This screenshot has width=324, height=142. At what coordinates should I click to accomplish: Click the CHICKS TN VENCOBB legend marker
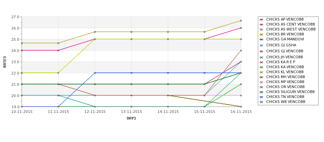[x=262, y=97]
